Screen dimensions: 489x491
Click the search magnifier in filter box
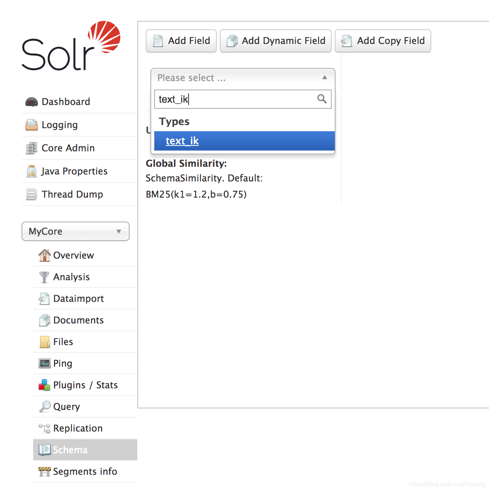click(322, 99)
